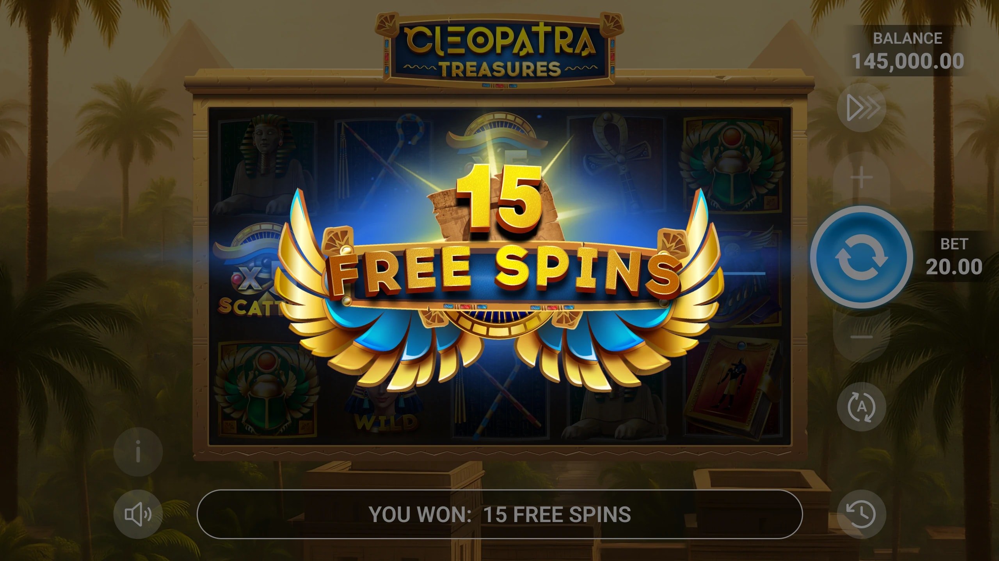Mute the game sound
This screenshot has width=999, height=561.
click(x=138, y=514)
